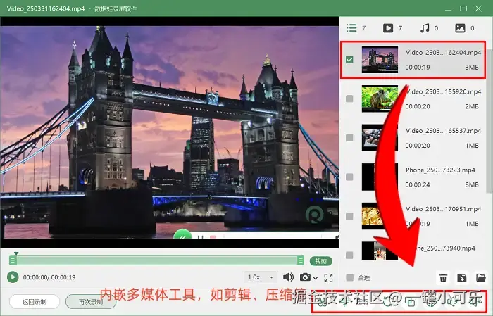The height and width of the screenshot is (316, 493).
Task: Maximize the recorder window
Action: [x=463, y=8]
